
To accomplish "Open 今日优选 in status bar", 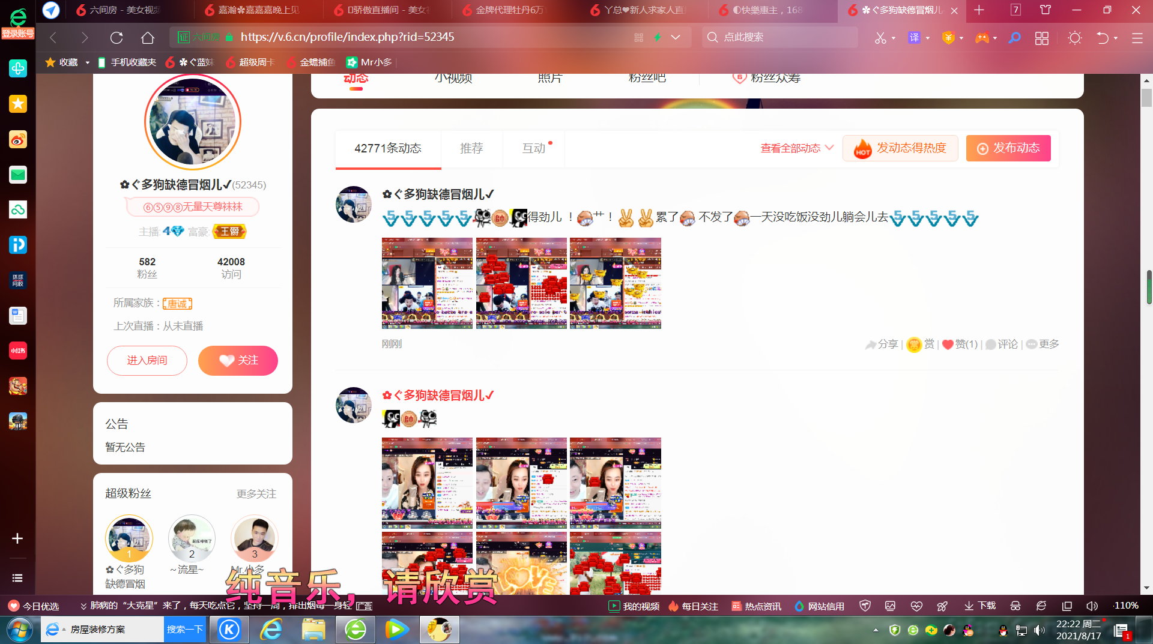I will (x=34, y=606).
